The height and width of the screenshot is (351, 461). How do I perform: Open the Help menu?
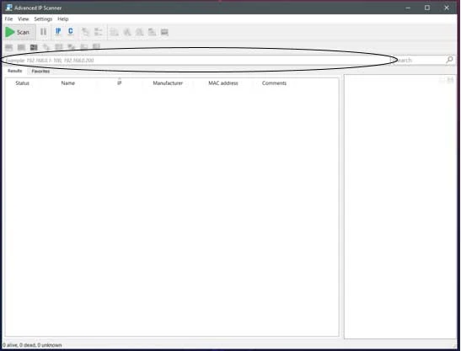click(63, 19)
